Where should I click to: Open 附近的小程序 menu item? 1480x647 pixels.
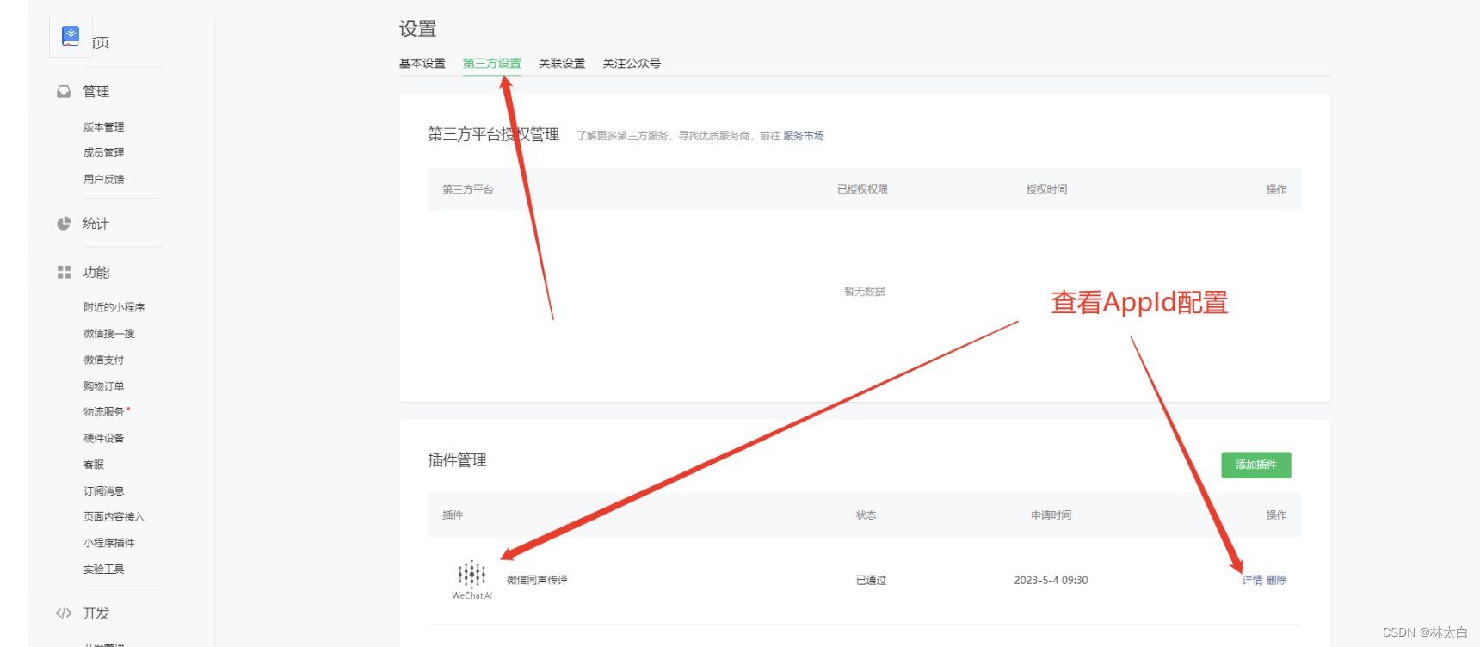[x=114, y=307]
